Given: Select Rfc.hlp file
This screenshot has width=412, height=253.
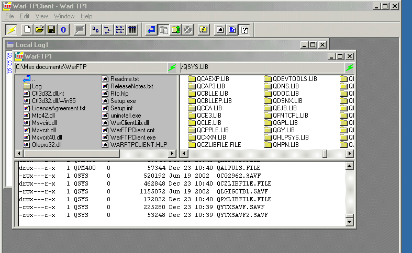Looking at the screenshot, I should click(115, 94).
